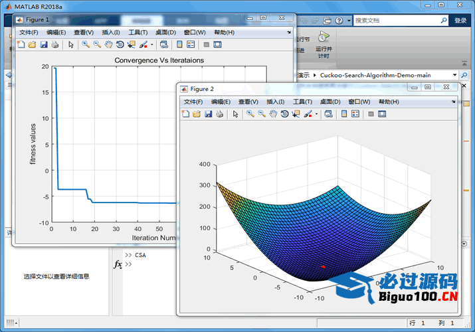Click Print icon in Figure 2 toolbar
The image size is (475, 332).
pos(220,114)
